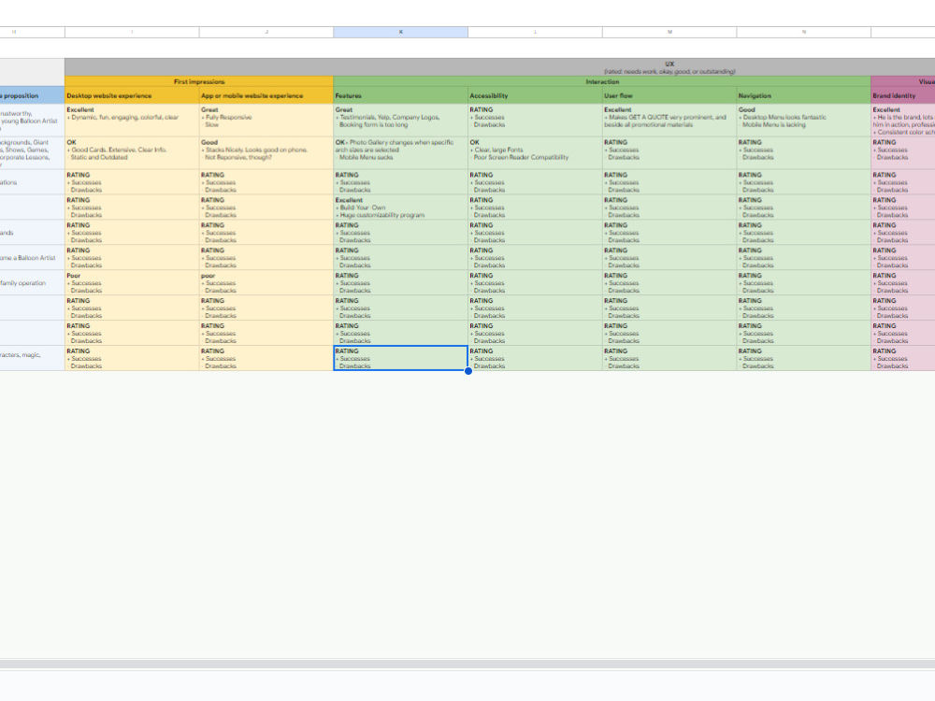
Task: Click the App or mobile website experience header
Action: (266, 95)
